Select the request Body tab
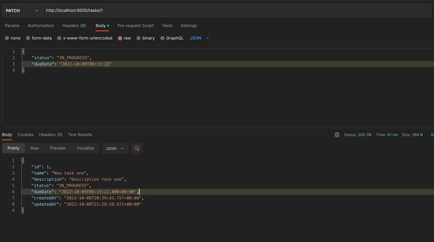Image resolution: width=434 pixels, height=242 pixels. [102, 26]
